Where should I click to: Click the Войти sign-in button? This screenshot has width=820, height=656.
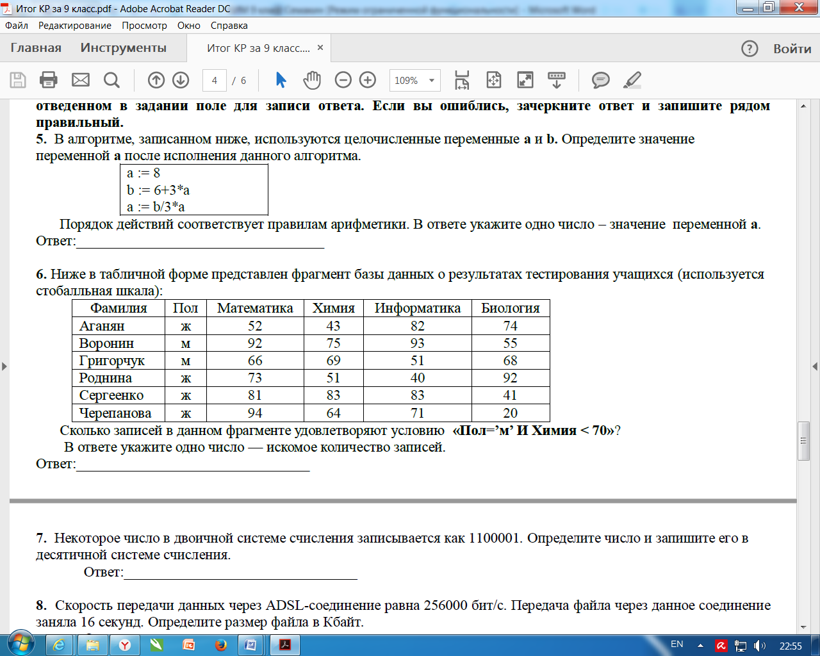(792, 49)
